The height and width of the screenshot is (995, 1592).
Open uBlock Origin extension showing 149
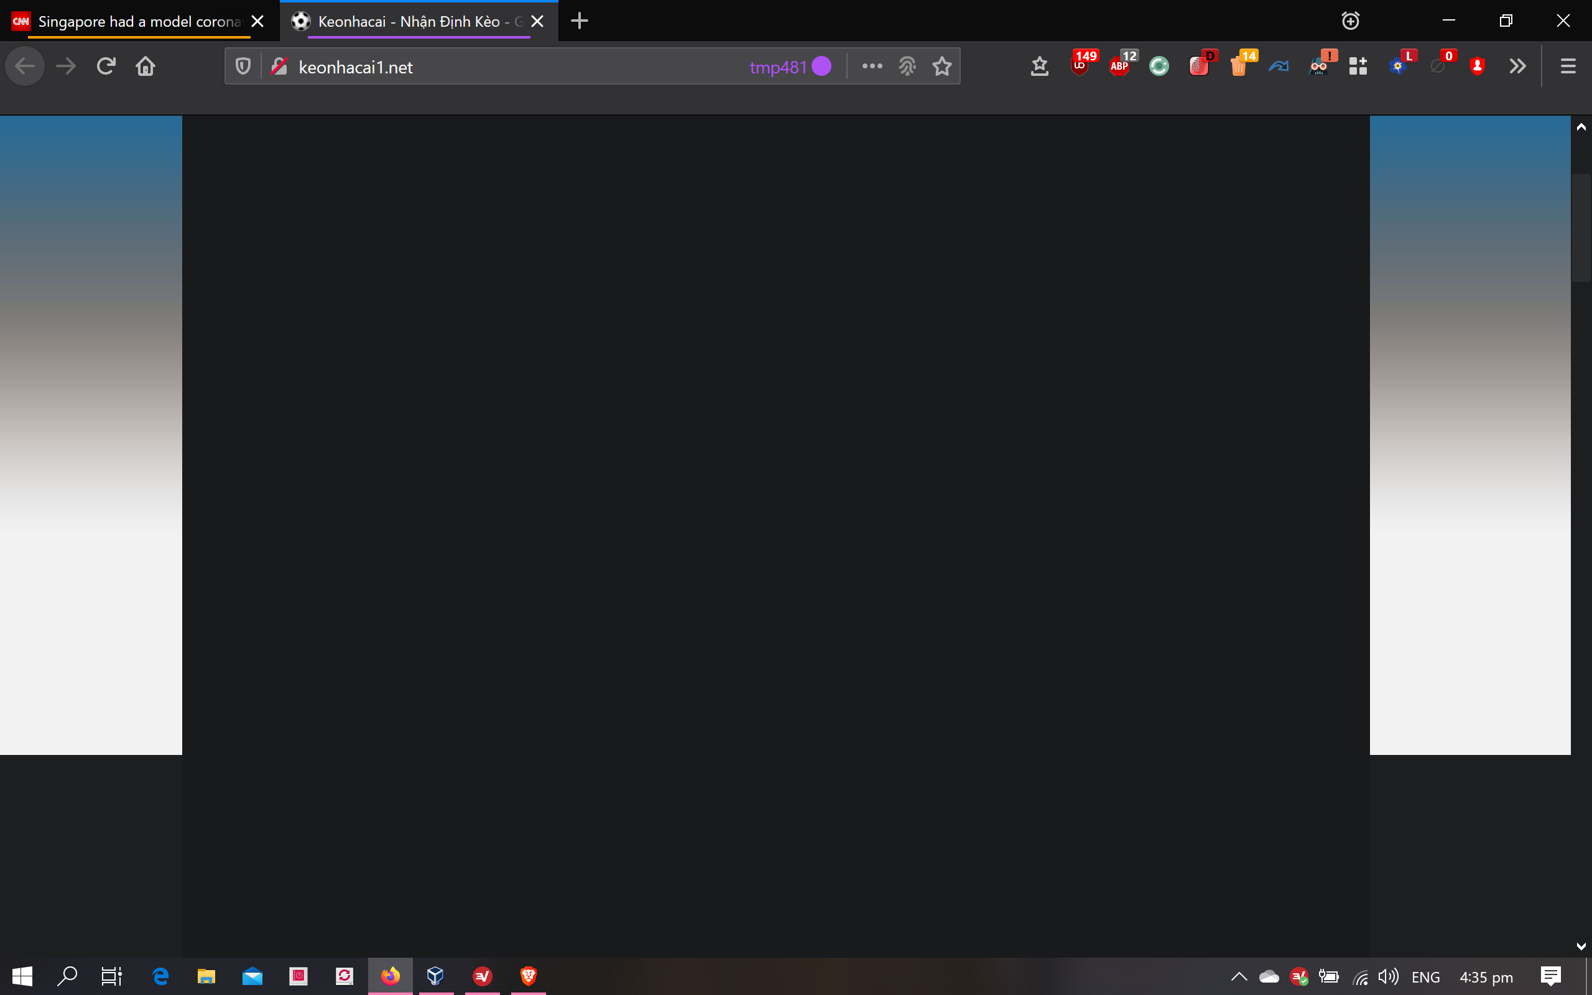pos(1080,66)
